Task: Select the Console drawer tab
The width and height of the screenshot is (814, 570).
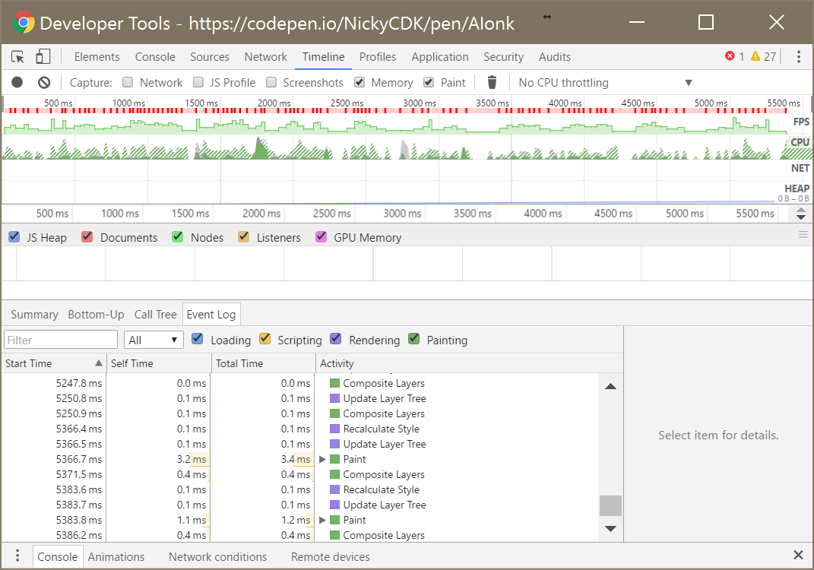Action: 58,556
